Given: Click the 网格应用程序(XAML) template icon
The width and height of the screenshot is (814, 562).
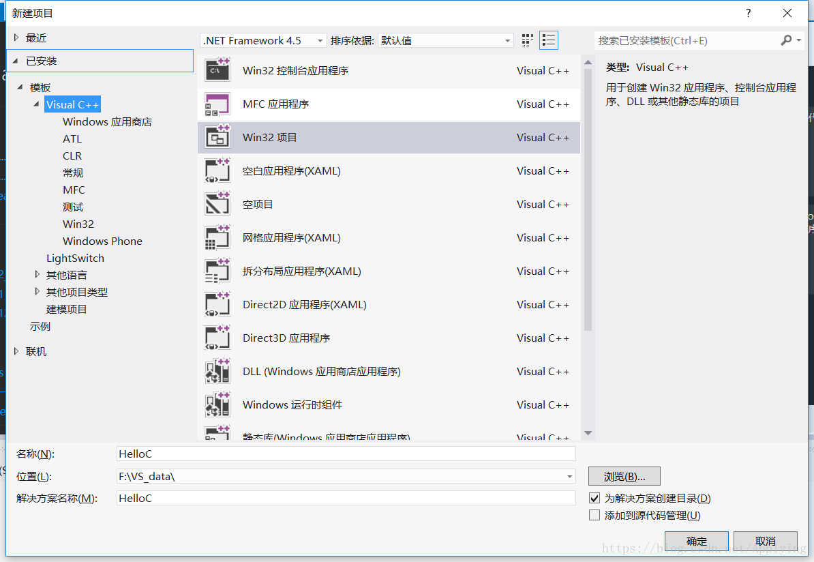Looking at the screenshot, I should 217,237.
